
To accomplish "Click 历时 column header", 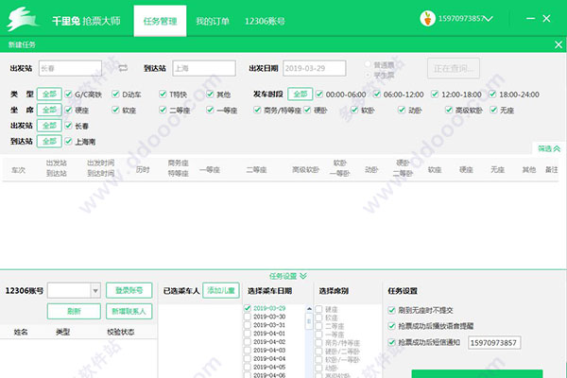I will (143, 170).
